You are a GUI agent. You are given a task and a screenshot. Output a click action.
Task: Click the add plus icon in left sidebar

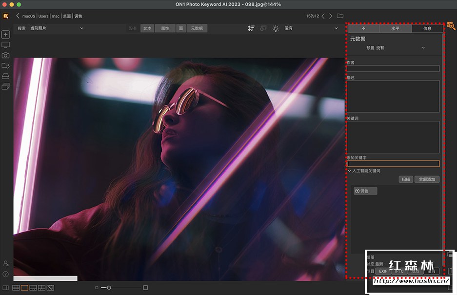pos(6,35)
